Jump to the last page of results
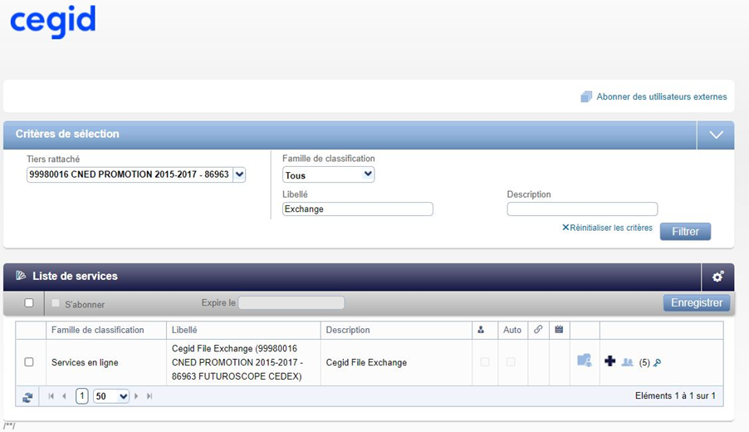 coord(150,396)
